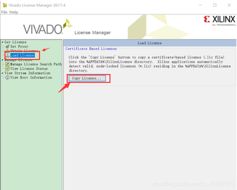Select Load License in the tree
237x190 pixels.
point(22,55)
